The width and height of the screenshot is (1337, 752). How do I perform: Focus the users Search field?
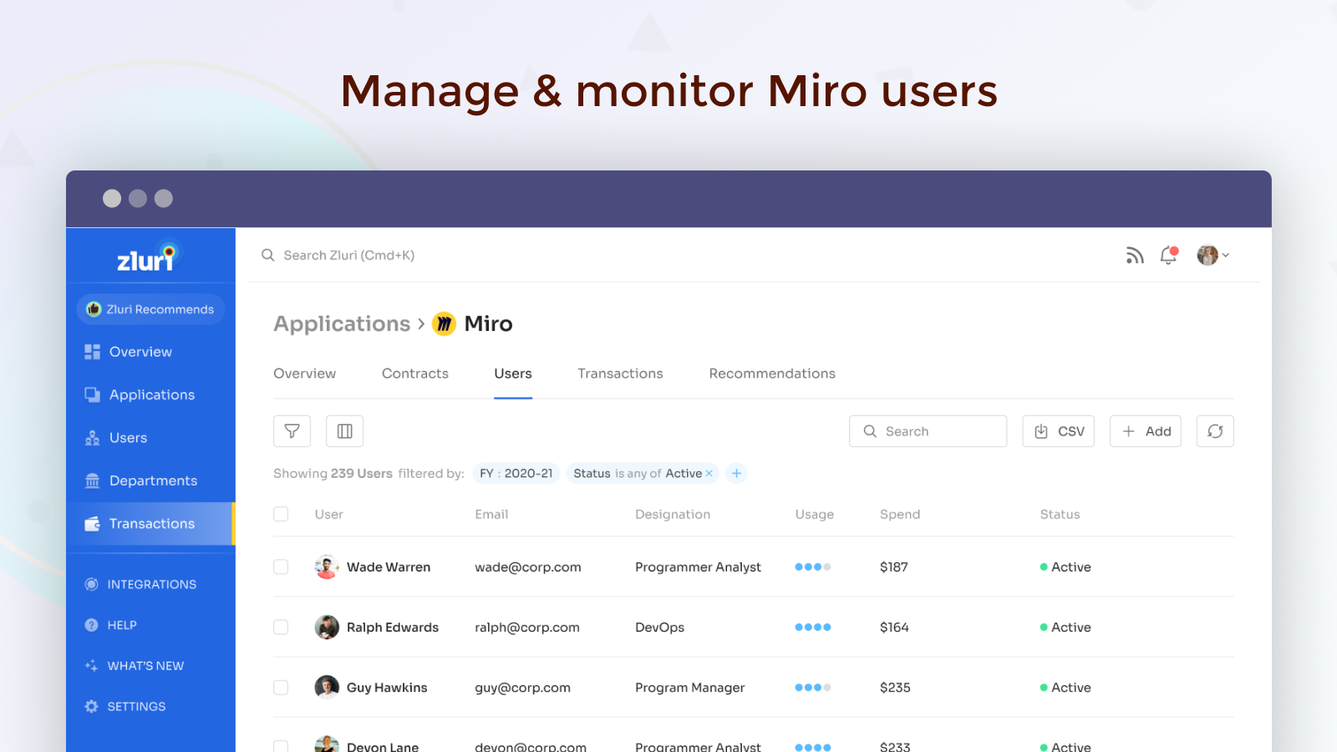tap(928, 431)
